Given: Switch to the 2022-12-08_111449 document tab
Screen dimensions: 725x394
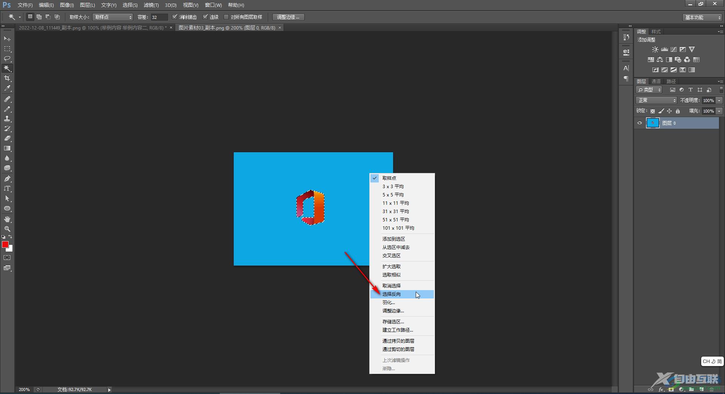Looking at the screenshot, I should click(x=93, y=28).
